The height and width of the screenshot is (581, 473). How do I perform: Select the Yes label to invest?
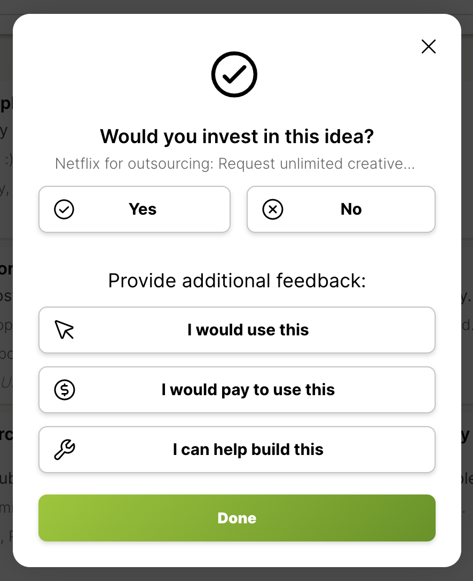tap(143, 209)
